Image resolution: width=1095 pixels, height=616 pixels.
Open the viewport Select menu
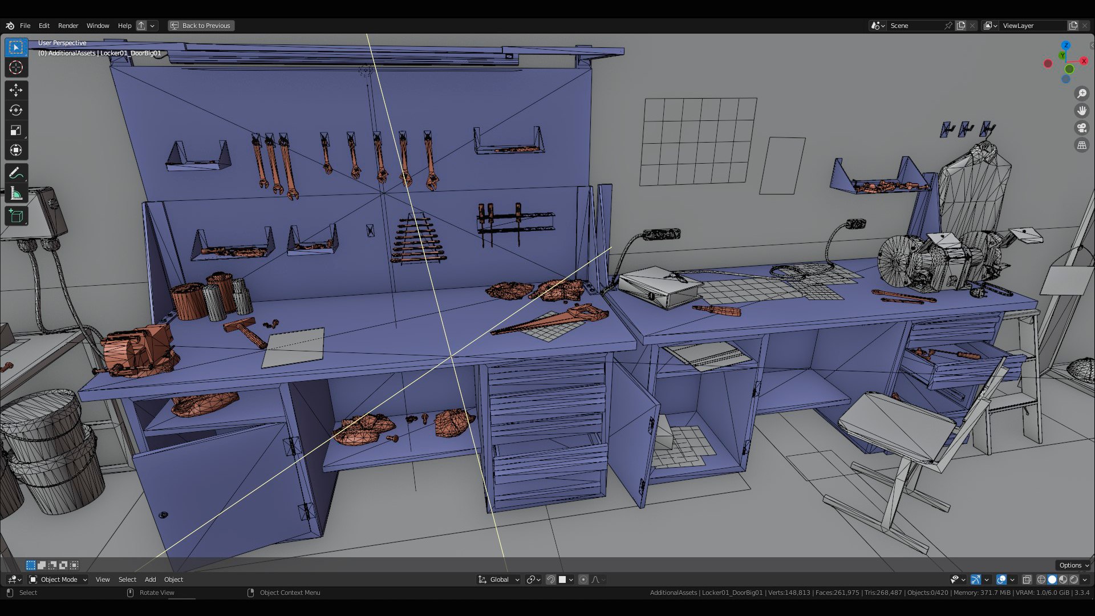tap(127, 579)
